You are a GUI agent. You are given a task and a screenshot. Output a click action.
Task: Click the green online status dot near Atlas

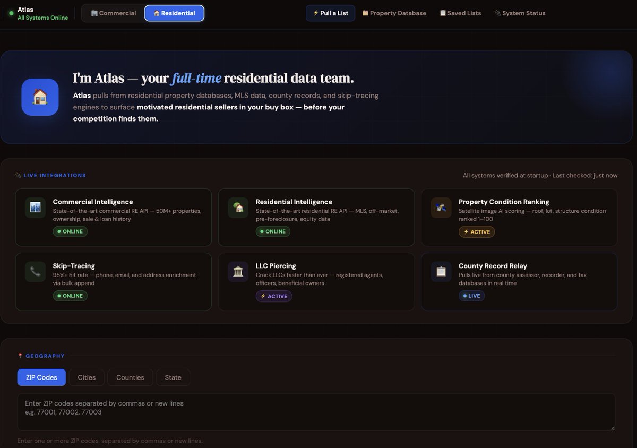(11, 13)
